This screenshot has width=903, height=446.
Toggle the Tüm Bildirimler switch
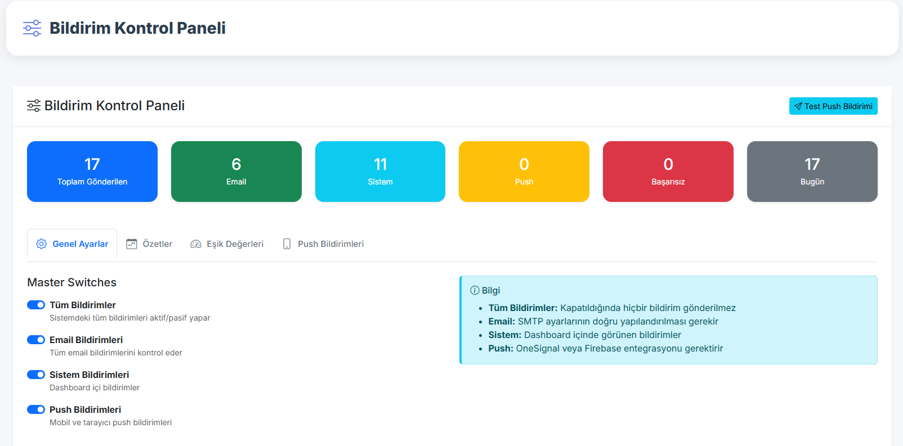[x=36, y=305]
